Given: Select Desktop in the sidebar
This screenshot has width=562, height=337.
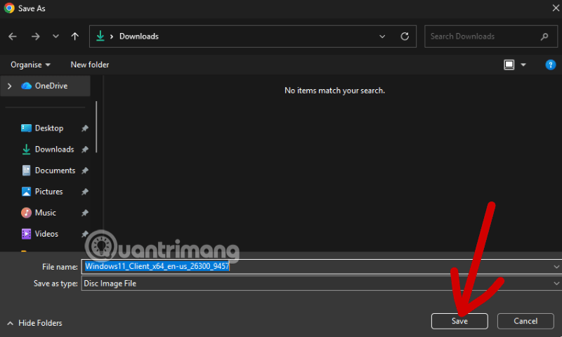Looking at the screenshot, I should 49,128.
